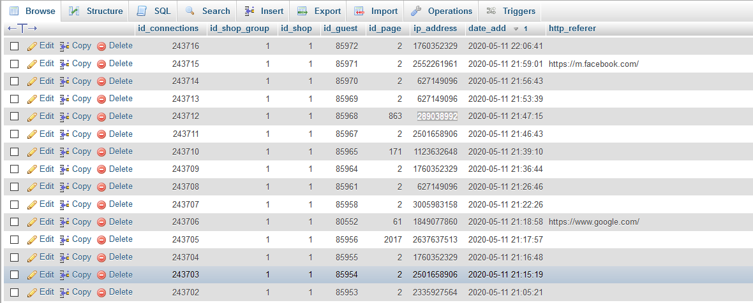This screenshot has height=303, width=753.
Task: Check the box for row 243702
Action: tap(15, 292)
